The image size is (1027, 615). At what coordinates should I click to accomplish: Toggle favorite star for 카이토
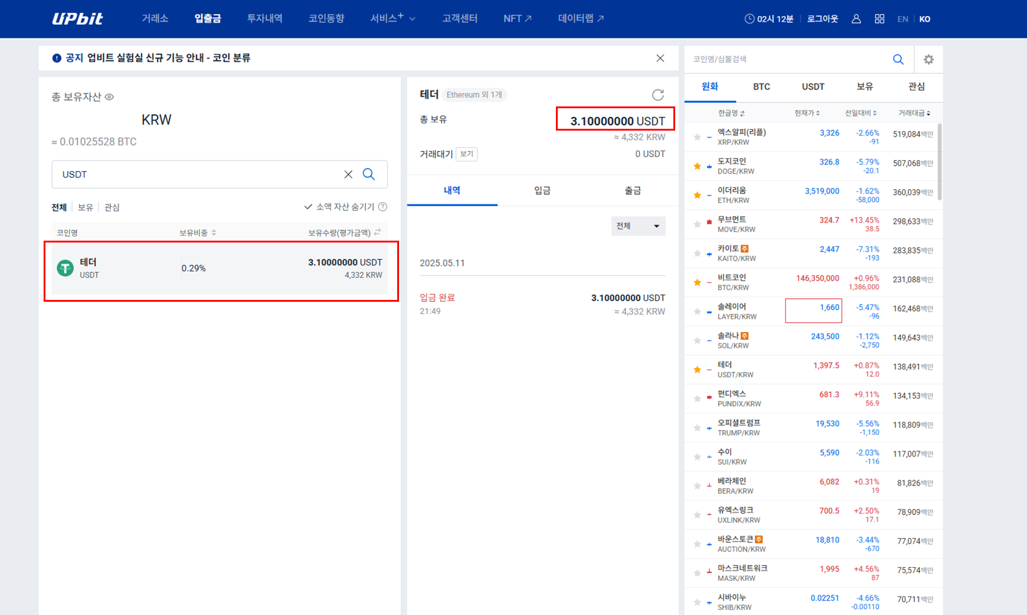tap(697, 253)
